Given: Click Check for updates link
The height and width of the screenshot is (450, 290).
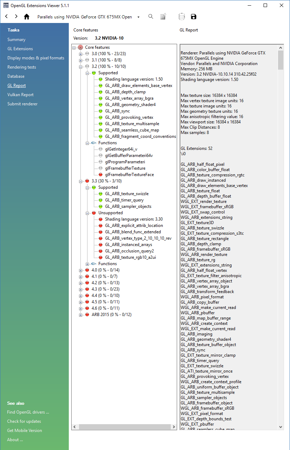Looking at the screenshot, I should tap(24, 421).
